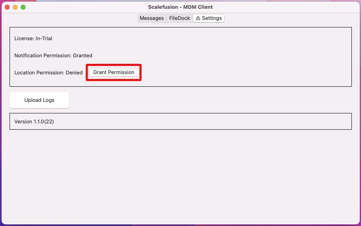Click the Scalefusion - MDM Client title
Image resolution: width=361 pixels, height=226 pixels.
(180, 7)
